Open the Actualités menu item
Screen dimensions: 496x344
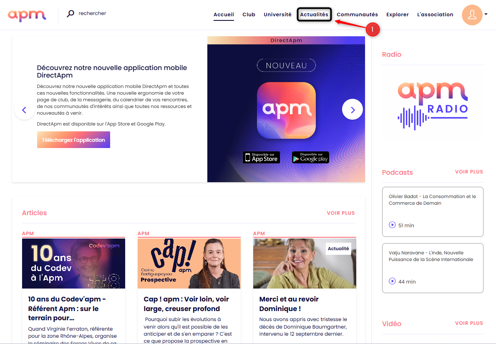314,15
